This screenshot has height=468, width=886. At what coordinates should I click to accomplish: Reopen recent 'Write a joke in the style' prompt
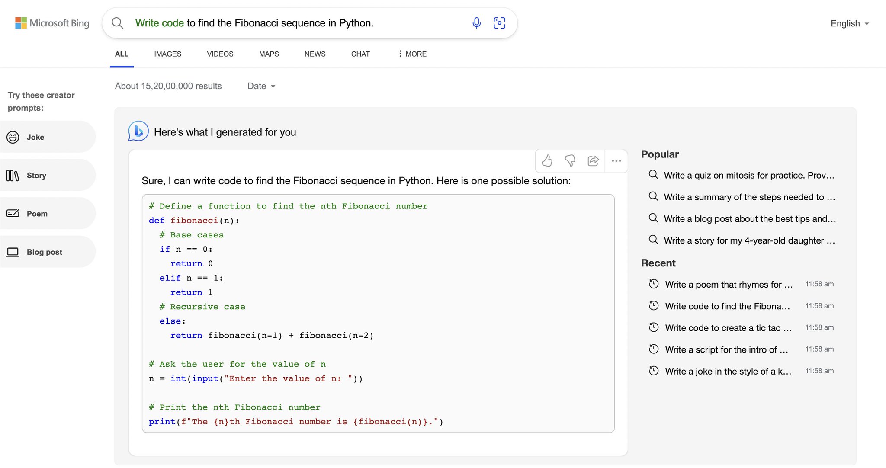coord(729,371)
